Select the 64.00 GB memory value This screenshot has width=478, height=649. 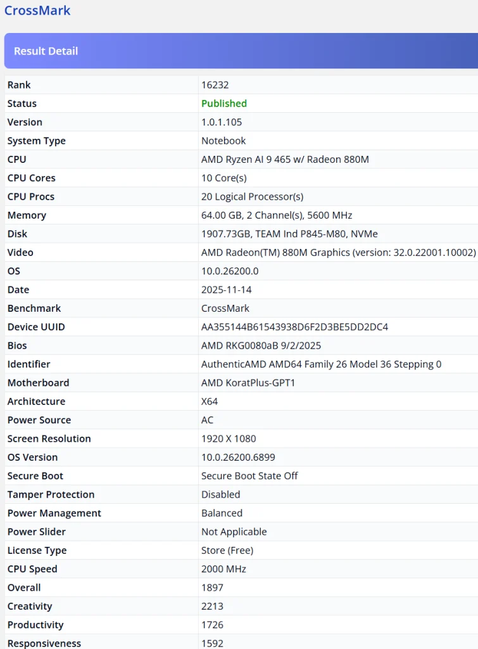pyautogui.click(x=277, y=215)
